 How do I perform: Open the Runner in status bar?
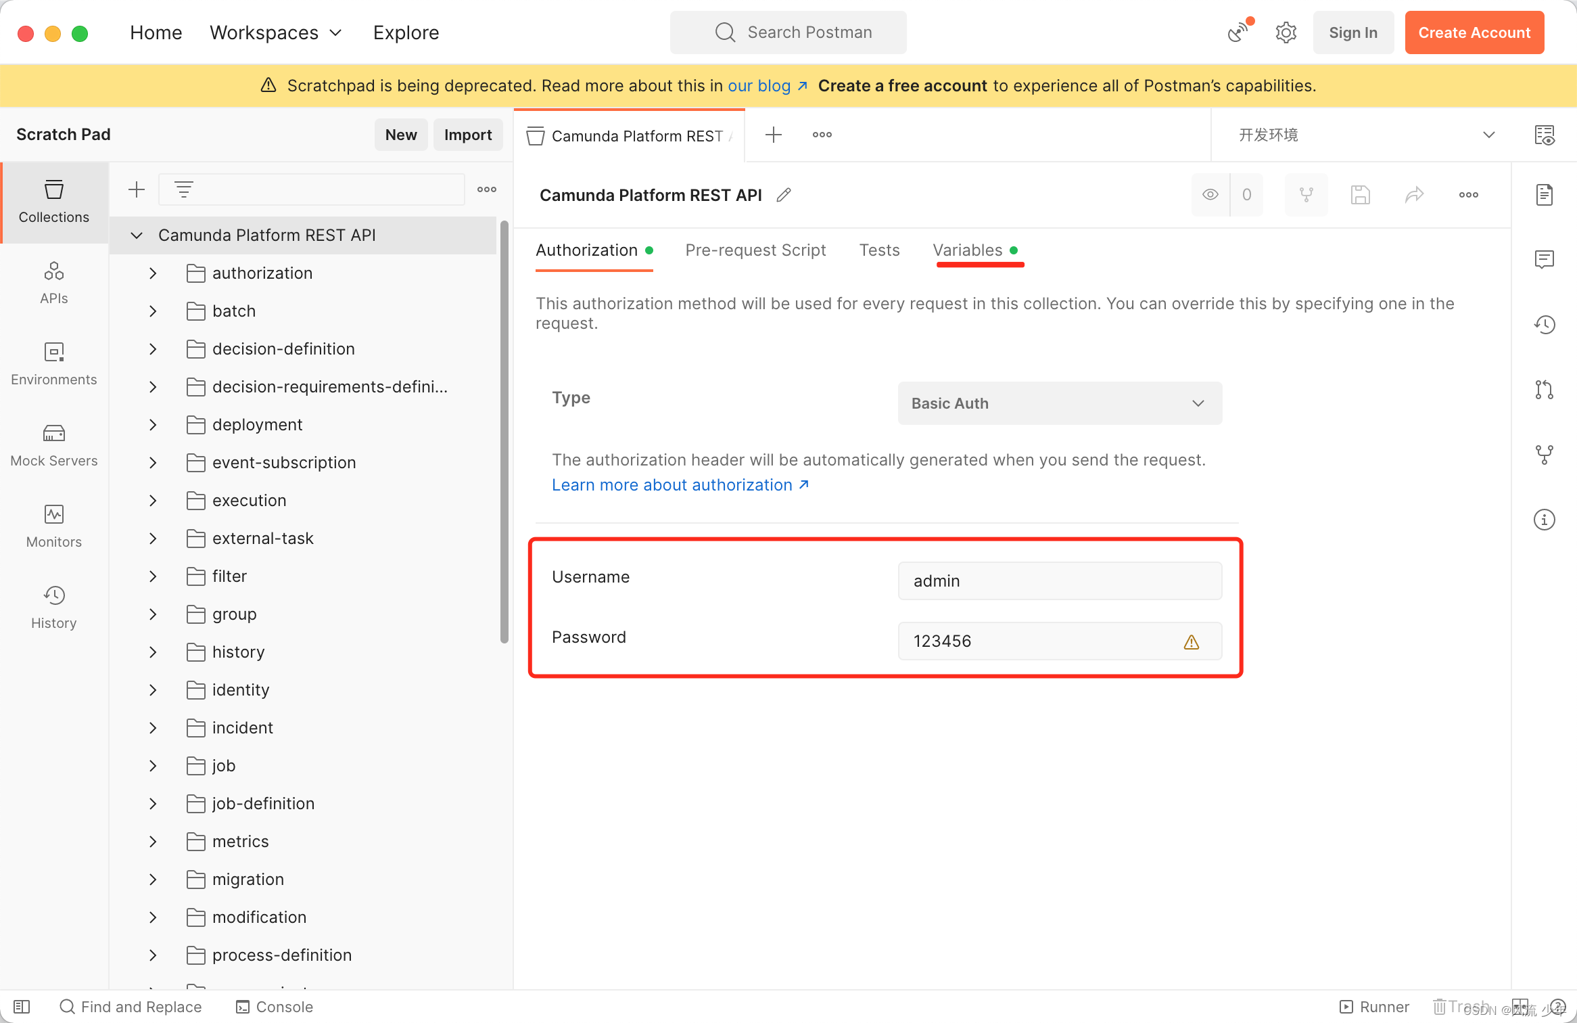[1375, 1007]
